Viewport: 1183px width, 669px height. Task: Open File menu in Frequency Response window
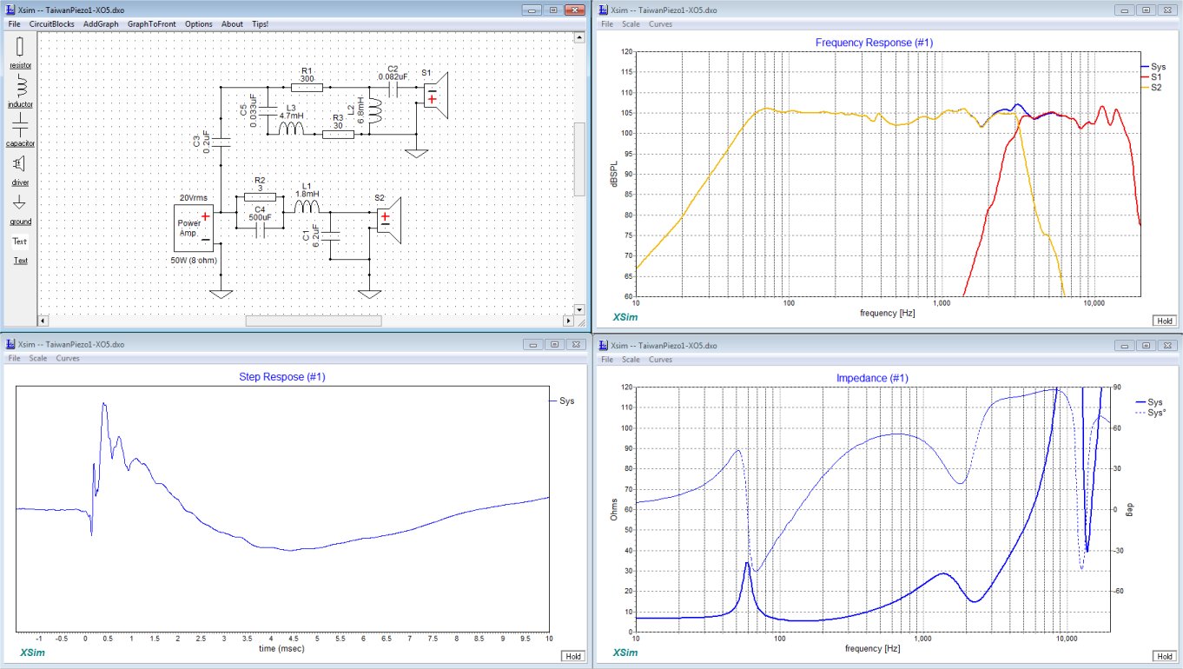(605, 24)
